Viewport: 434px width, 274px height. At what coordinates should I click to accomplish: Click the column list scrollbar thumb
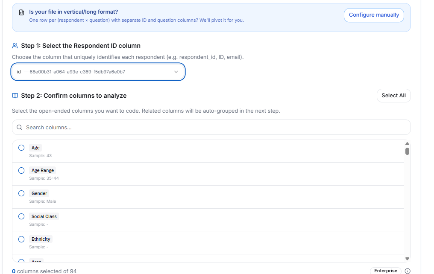pos(407,151)
